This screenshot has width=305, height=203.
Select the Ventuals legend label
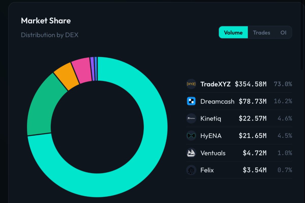pyautogui.click(x=213, y=153)
